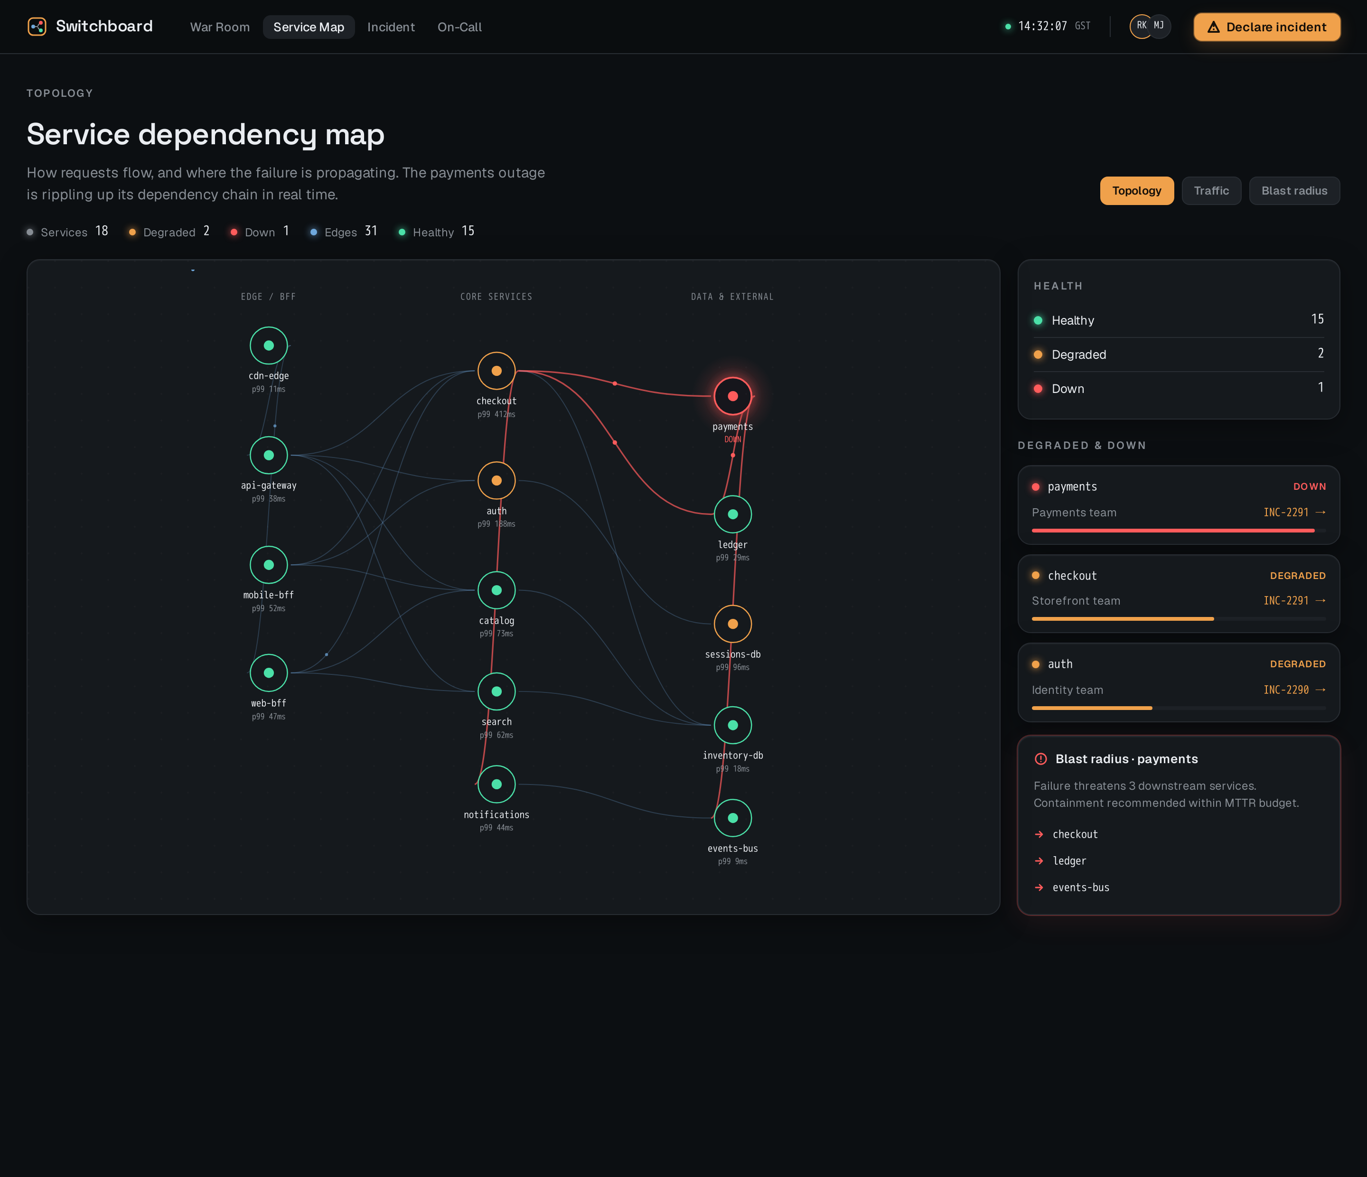
Task: Click the RK user avatar
Action: point(1141,27)
